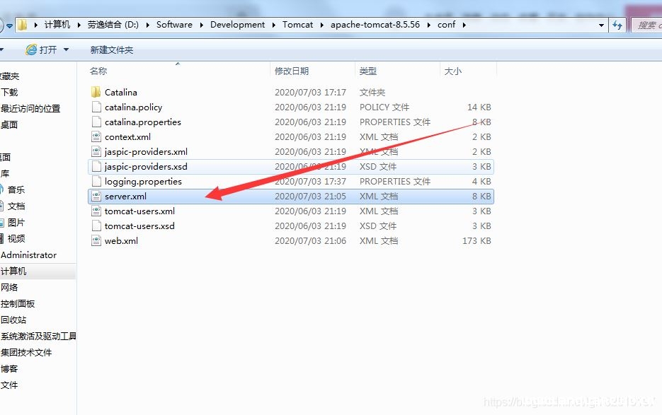Click the search input field
662x415 pixels.
[646, 25]
